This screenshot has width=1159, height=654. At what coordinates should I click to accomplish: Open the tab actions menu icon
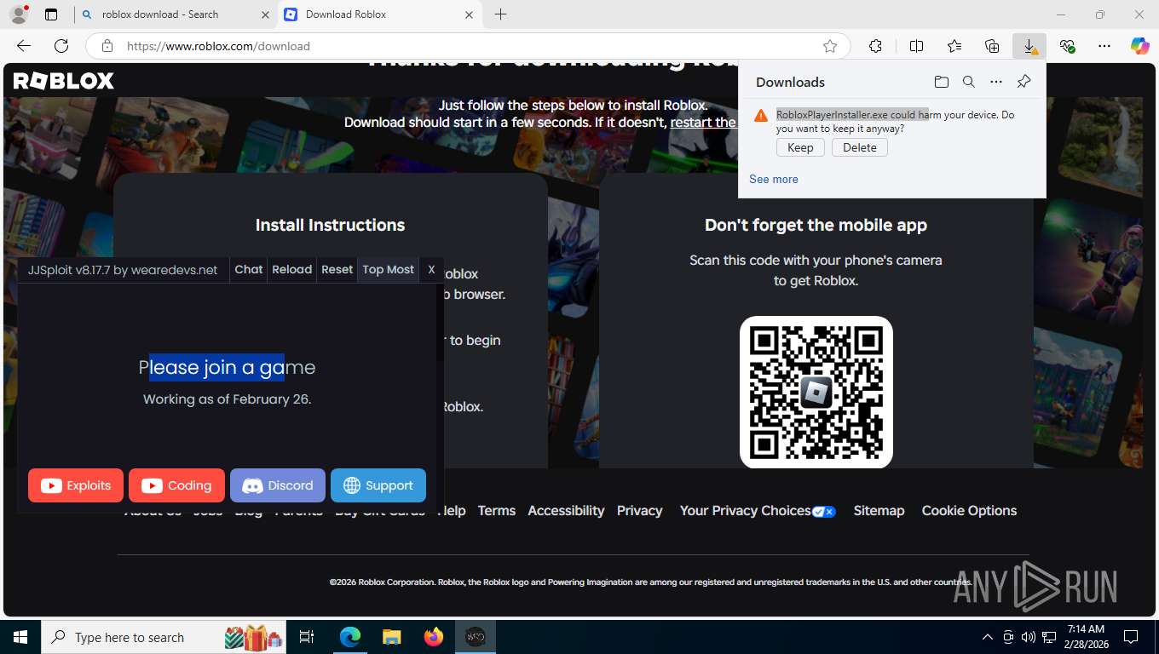pos(51,14)
